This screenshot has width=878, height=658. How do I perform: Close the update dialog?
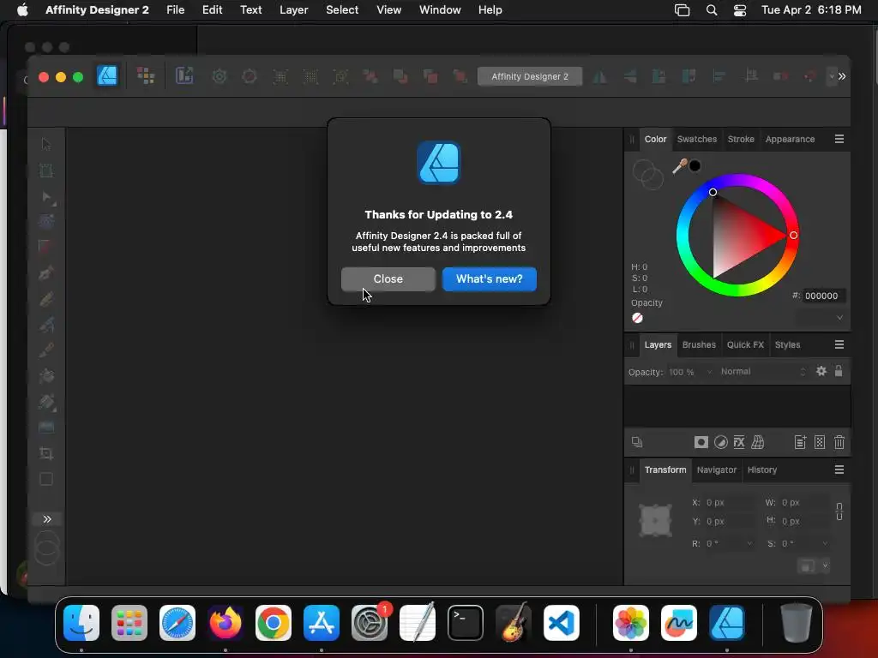pos(388,278)
